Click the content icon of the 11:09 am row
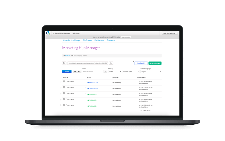225x141 pixels. point(64,88)
